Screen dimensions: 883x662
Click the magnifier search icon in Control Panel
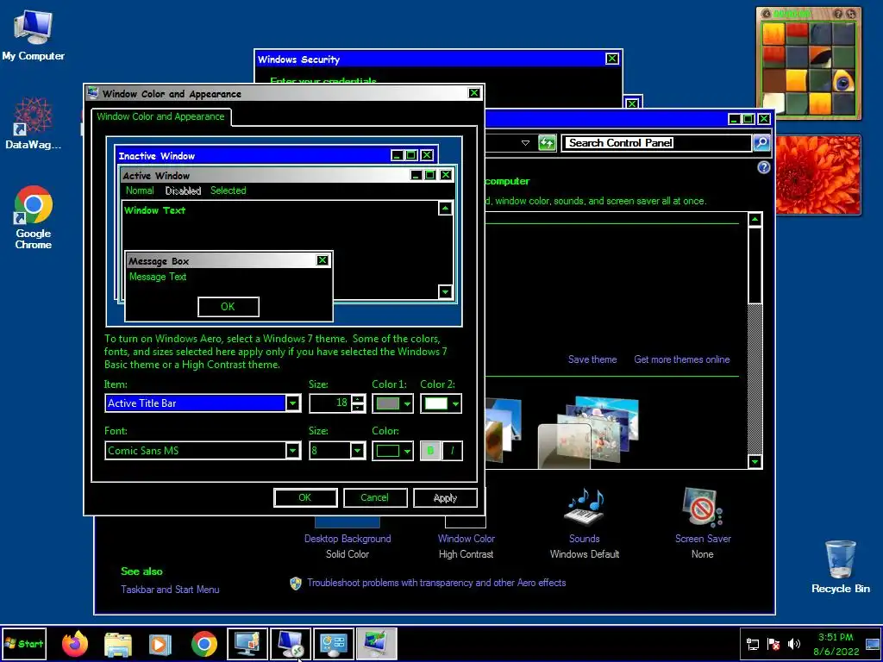pos(761,143)
